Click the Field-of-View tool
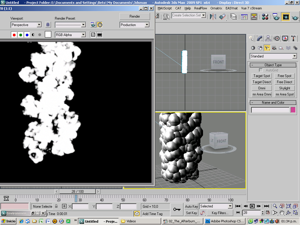 tap(275, 213)
